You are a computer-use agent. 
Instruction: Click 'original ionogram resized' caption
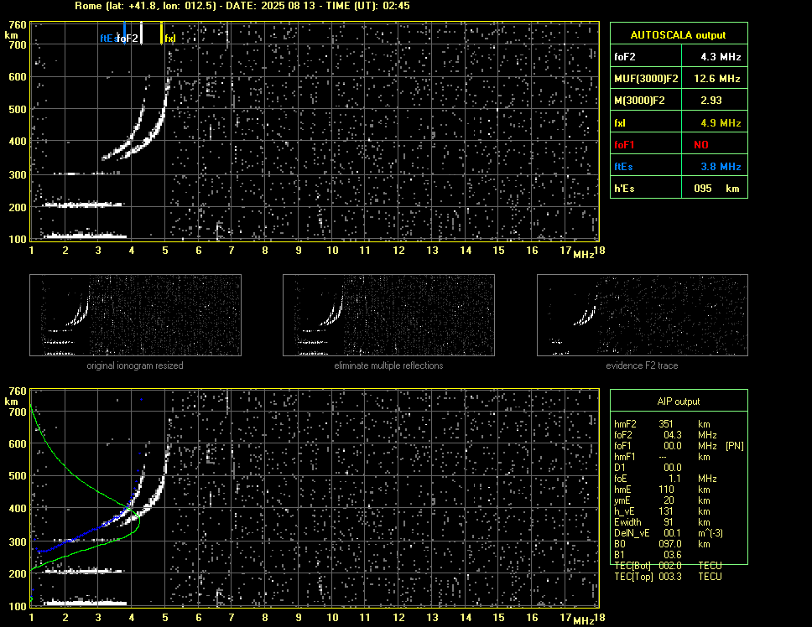[135, 365]
